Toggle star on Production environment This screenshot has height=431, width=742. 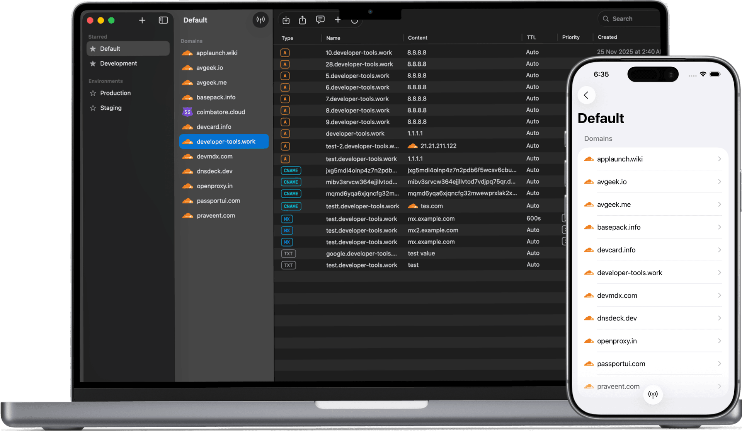click(93, 93)
